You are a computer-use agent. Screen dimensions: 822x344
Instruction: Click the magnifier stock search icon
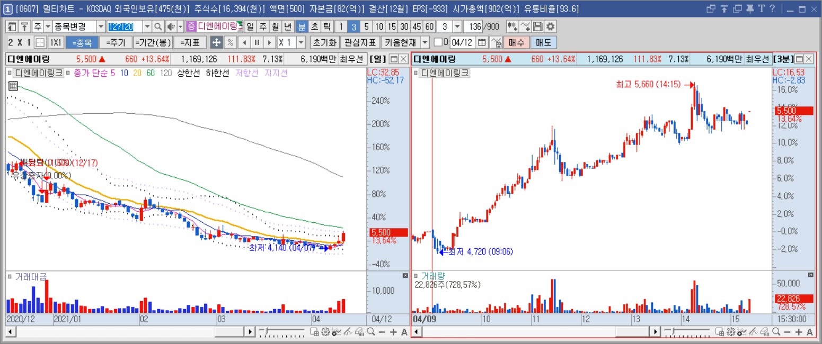pyautogui.click(x=158, y=27)
